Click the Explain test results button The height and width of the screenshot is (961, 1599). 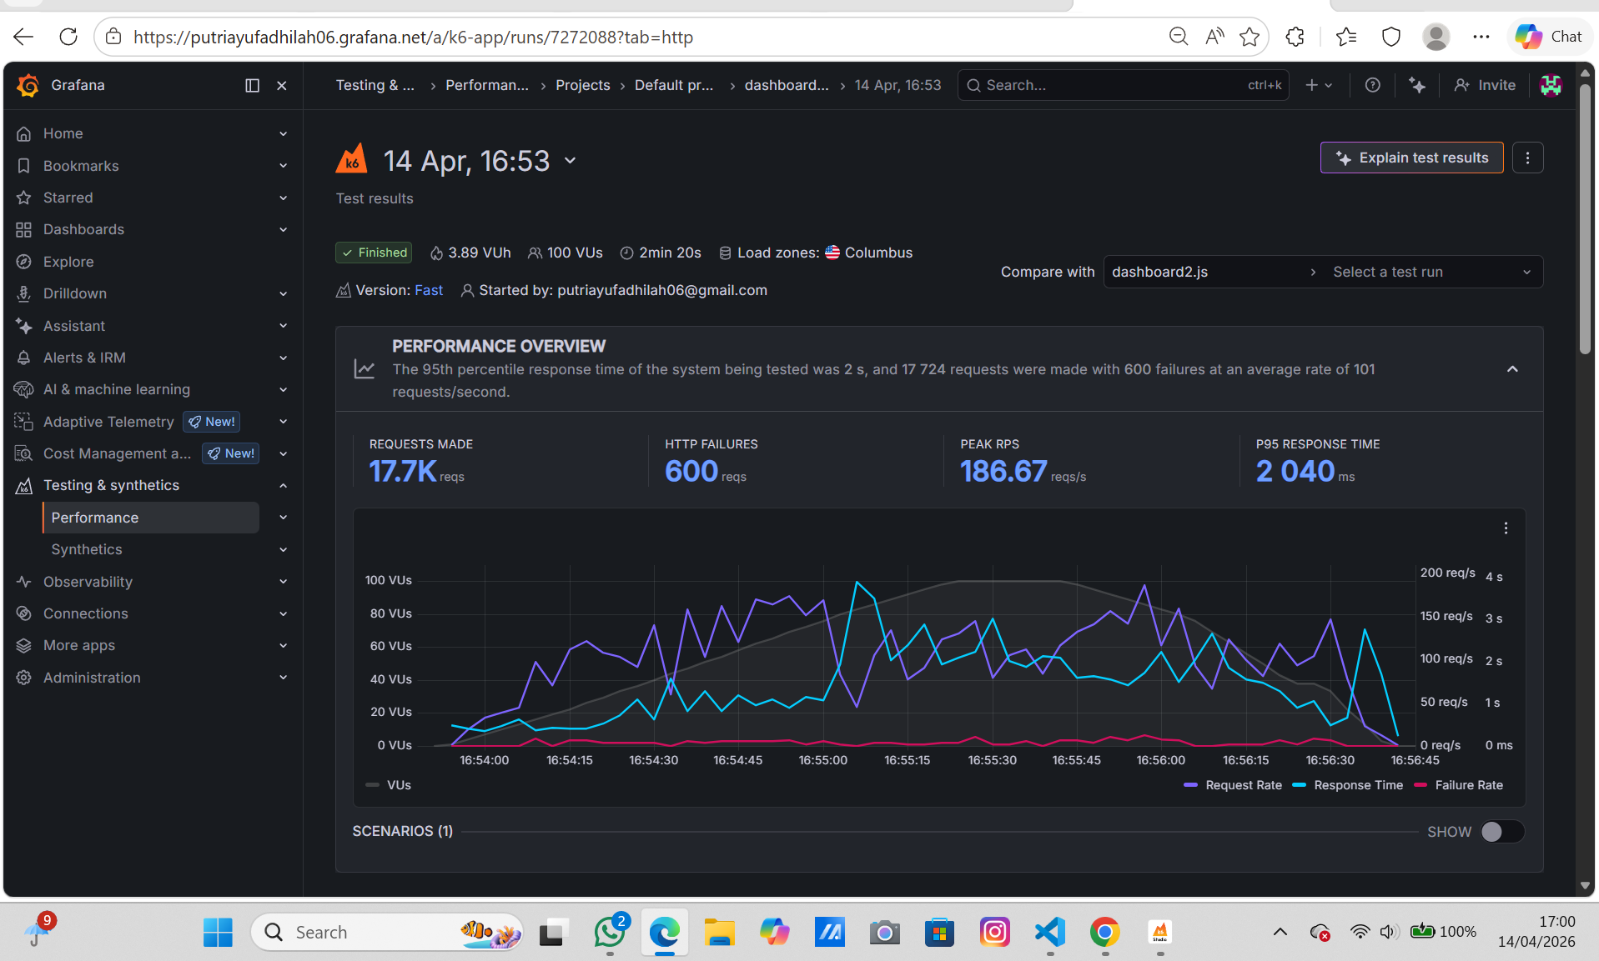1411,158
